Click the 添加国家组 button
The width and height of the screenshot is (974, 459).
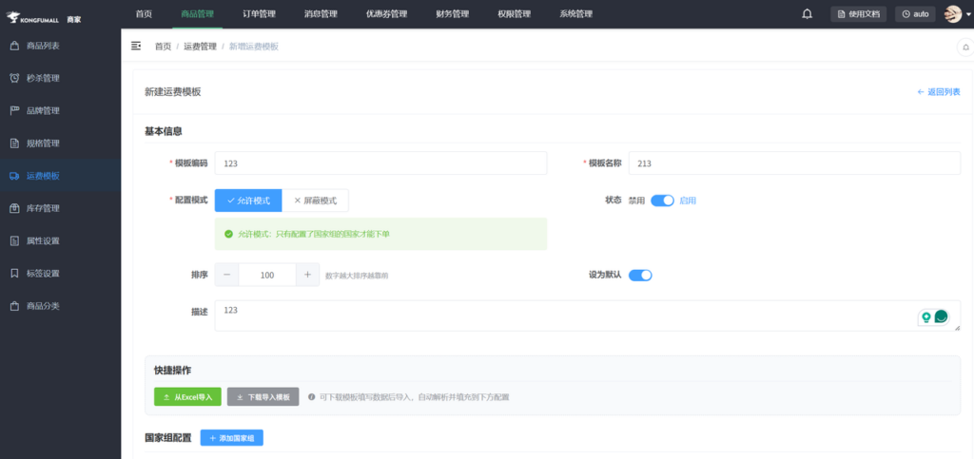pyautogui.click(x=231, y=438)
